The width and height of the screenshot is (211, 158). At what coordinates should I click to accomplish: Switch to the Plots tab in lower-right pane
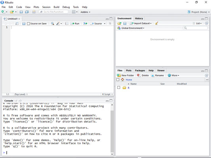pos(129,70)
